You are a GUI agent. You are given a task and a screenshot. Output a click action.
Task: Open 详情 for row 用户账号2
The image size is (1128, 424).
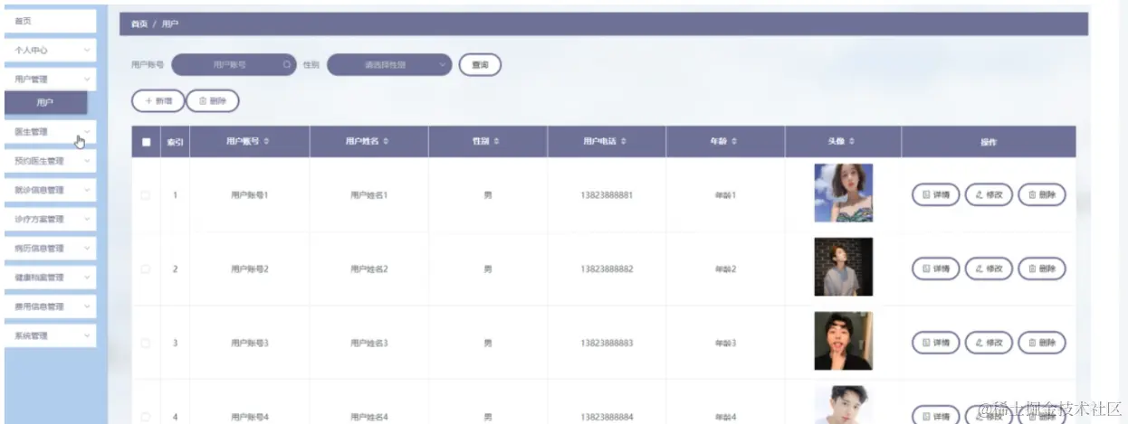coord(935,269)
